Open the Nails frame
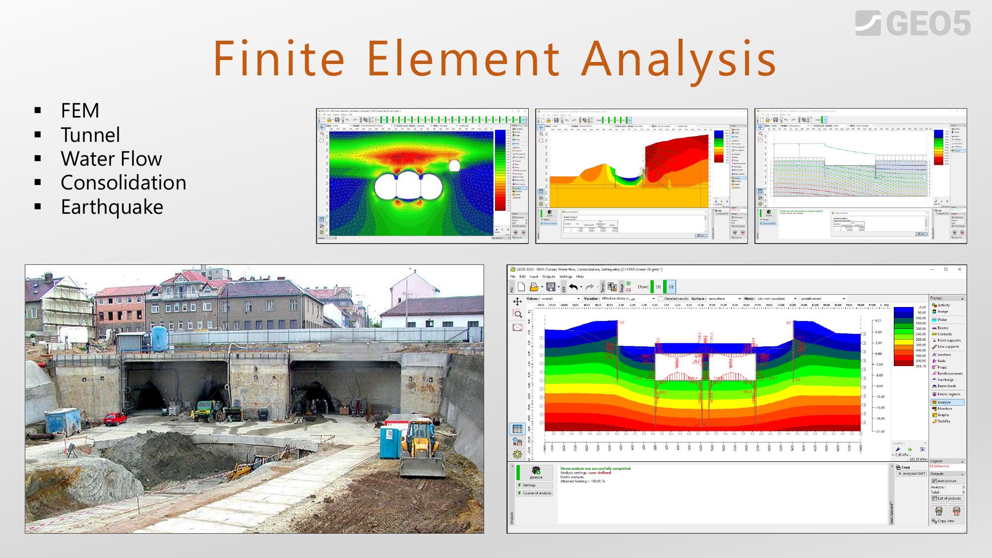Viewport: 992px width, 558px height. (x=947, y=361)
